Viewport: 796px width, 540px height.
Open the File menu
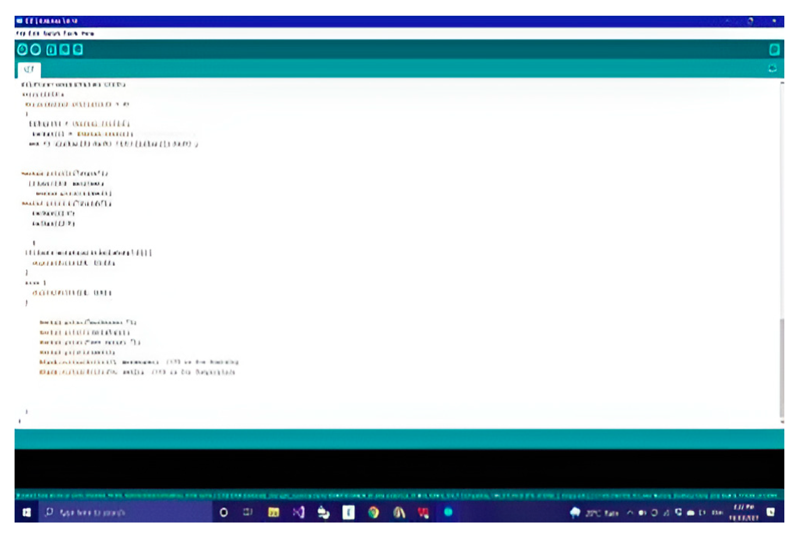[x=20, y=34]
